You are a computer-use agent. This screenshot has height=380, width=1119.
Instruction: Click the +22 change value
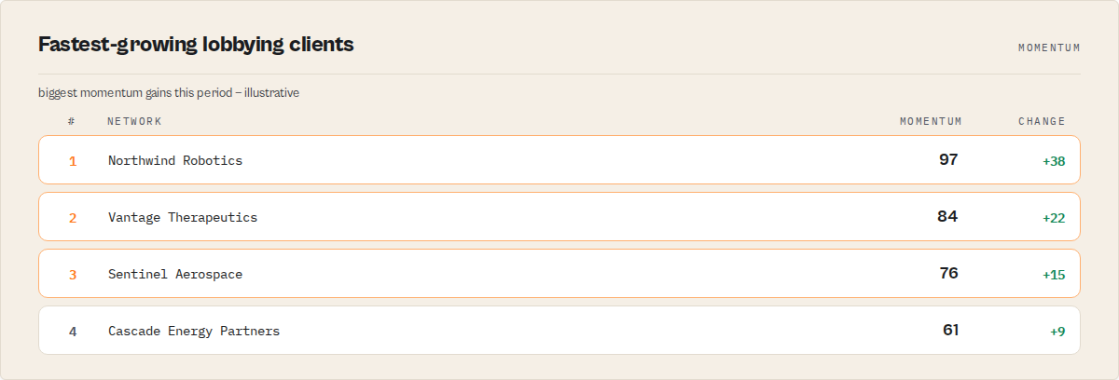point(1054,218)
